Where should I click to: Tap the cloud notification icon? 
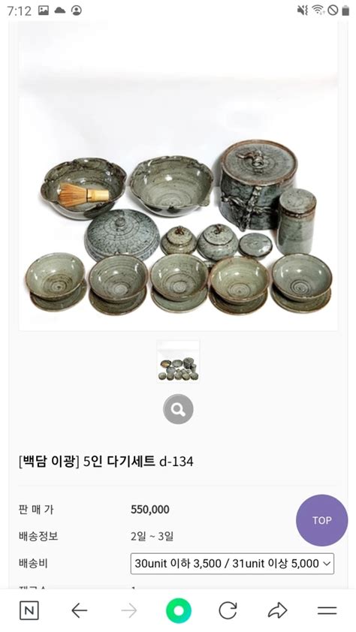pyautogui.click(x=59, y=11)
